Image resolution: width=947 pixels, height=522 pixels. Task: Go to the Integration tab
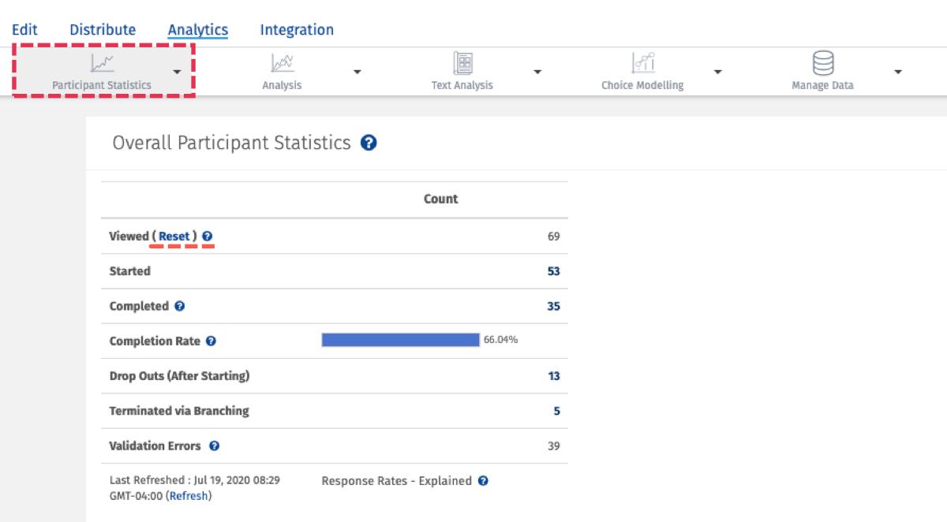pyautogui.click(x=297, y=30)
